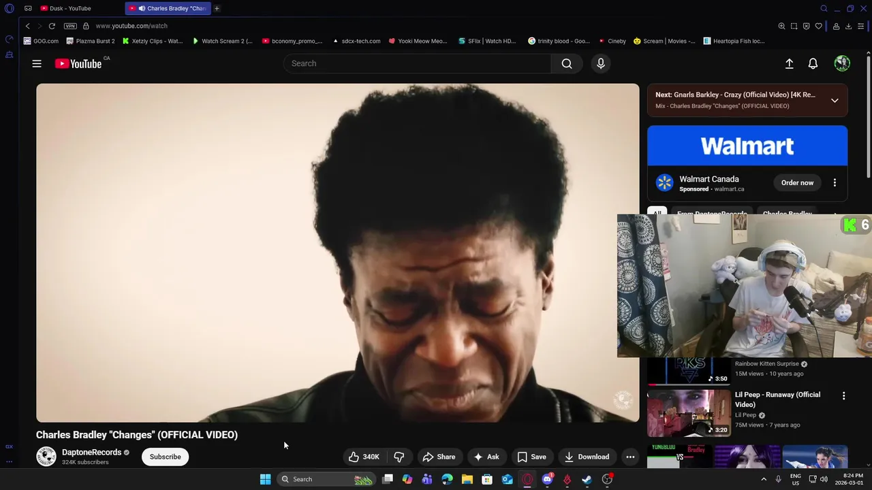872x490 pixels.
Task: Show hidden system tray icons chevron
Action: tap(764, 479)
